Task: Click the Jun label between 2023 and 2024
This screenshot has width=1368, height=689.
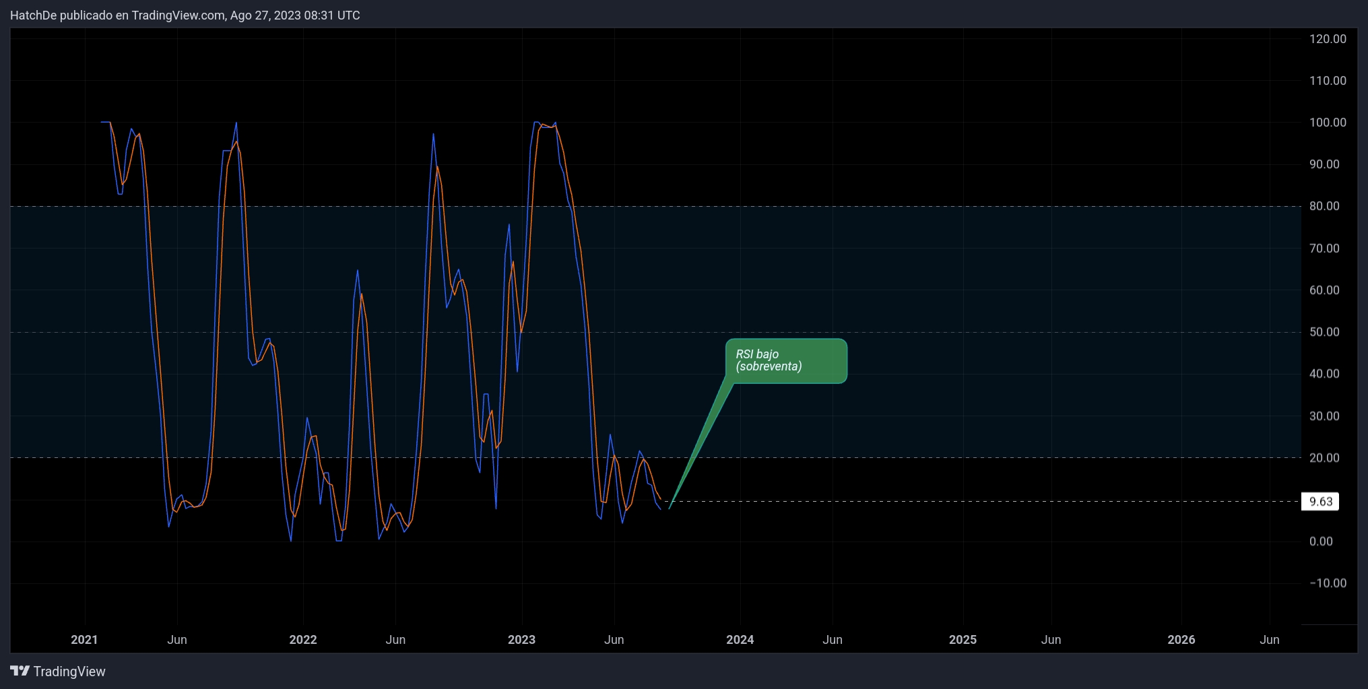Action: tap(614, 640)
